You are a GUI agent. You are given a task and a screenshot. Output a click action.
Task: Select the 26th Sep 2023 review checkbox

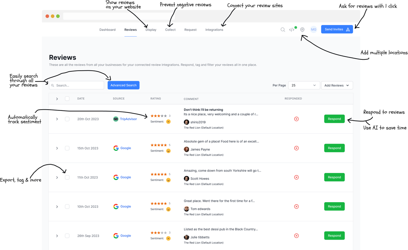67,236
